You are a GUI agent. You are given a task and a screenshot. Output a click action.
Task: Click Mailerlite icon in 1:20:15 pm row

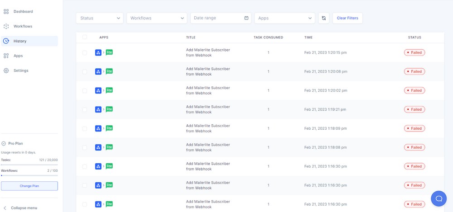click(x=109, y=52)
